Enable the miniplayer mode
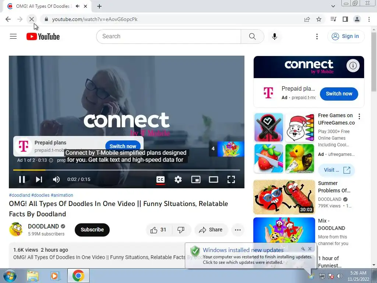Screen dimensions: 377x283 (x=196, y=179)
